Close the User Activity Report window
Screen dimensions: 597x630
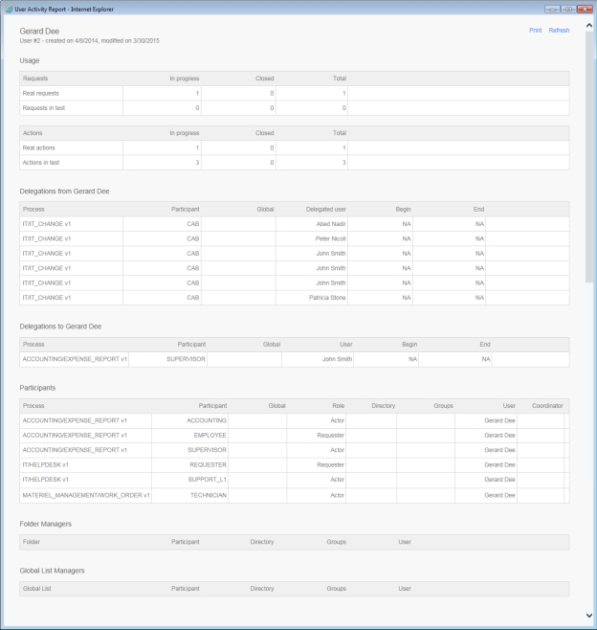tap(584, 8)
